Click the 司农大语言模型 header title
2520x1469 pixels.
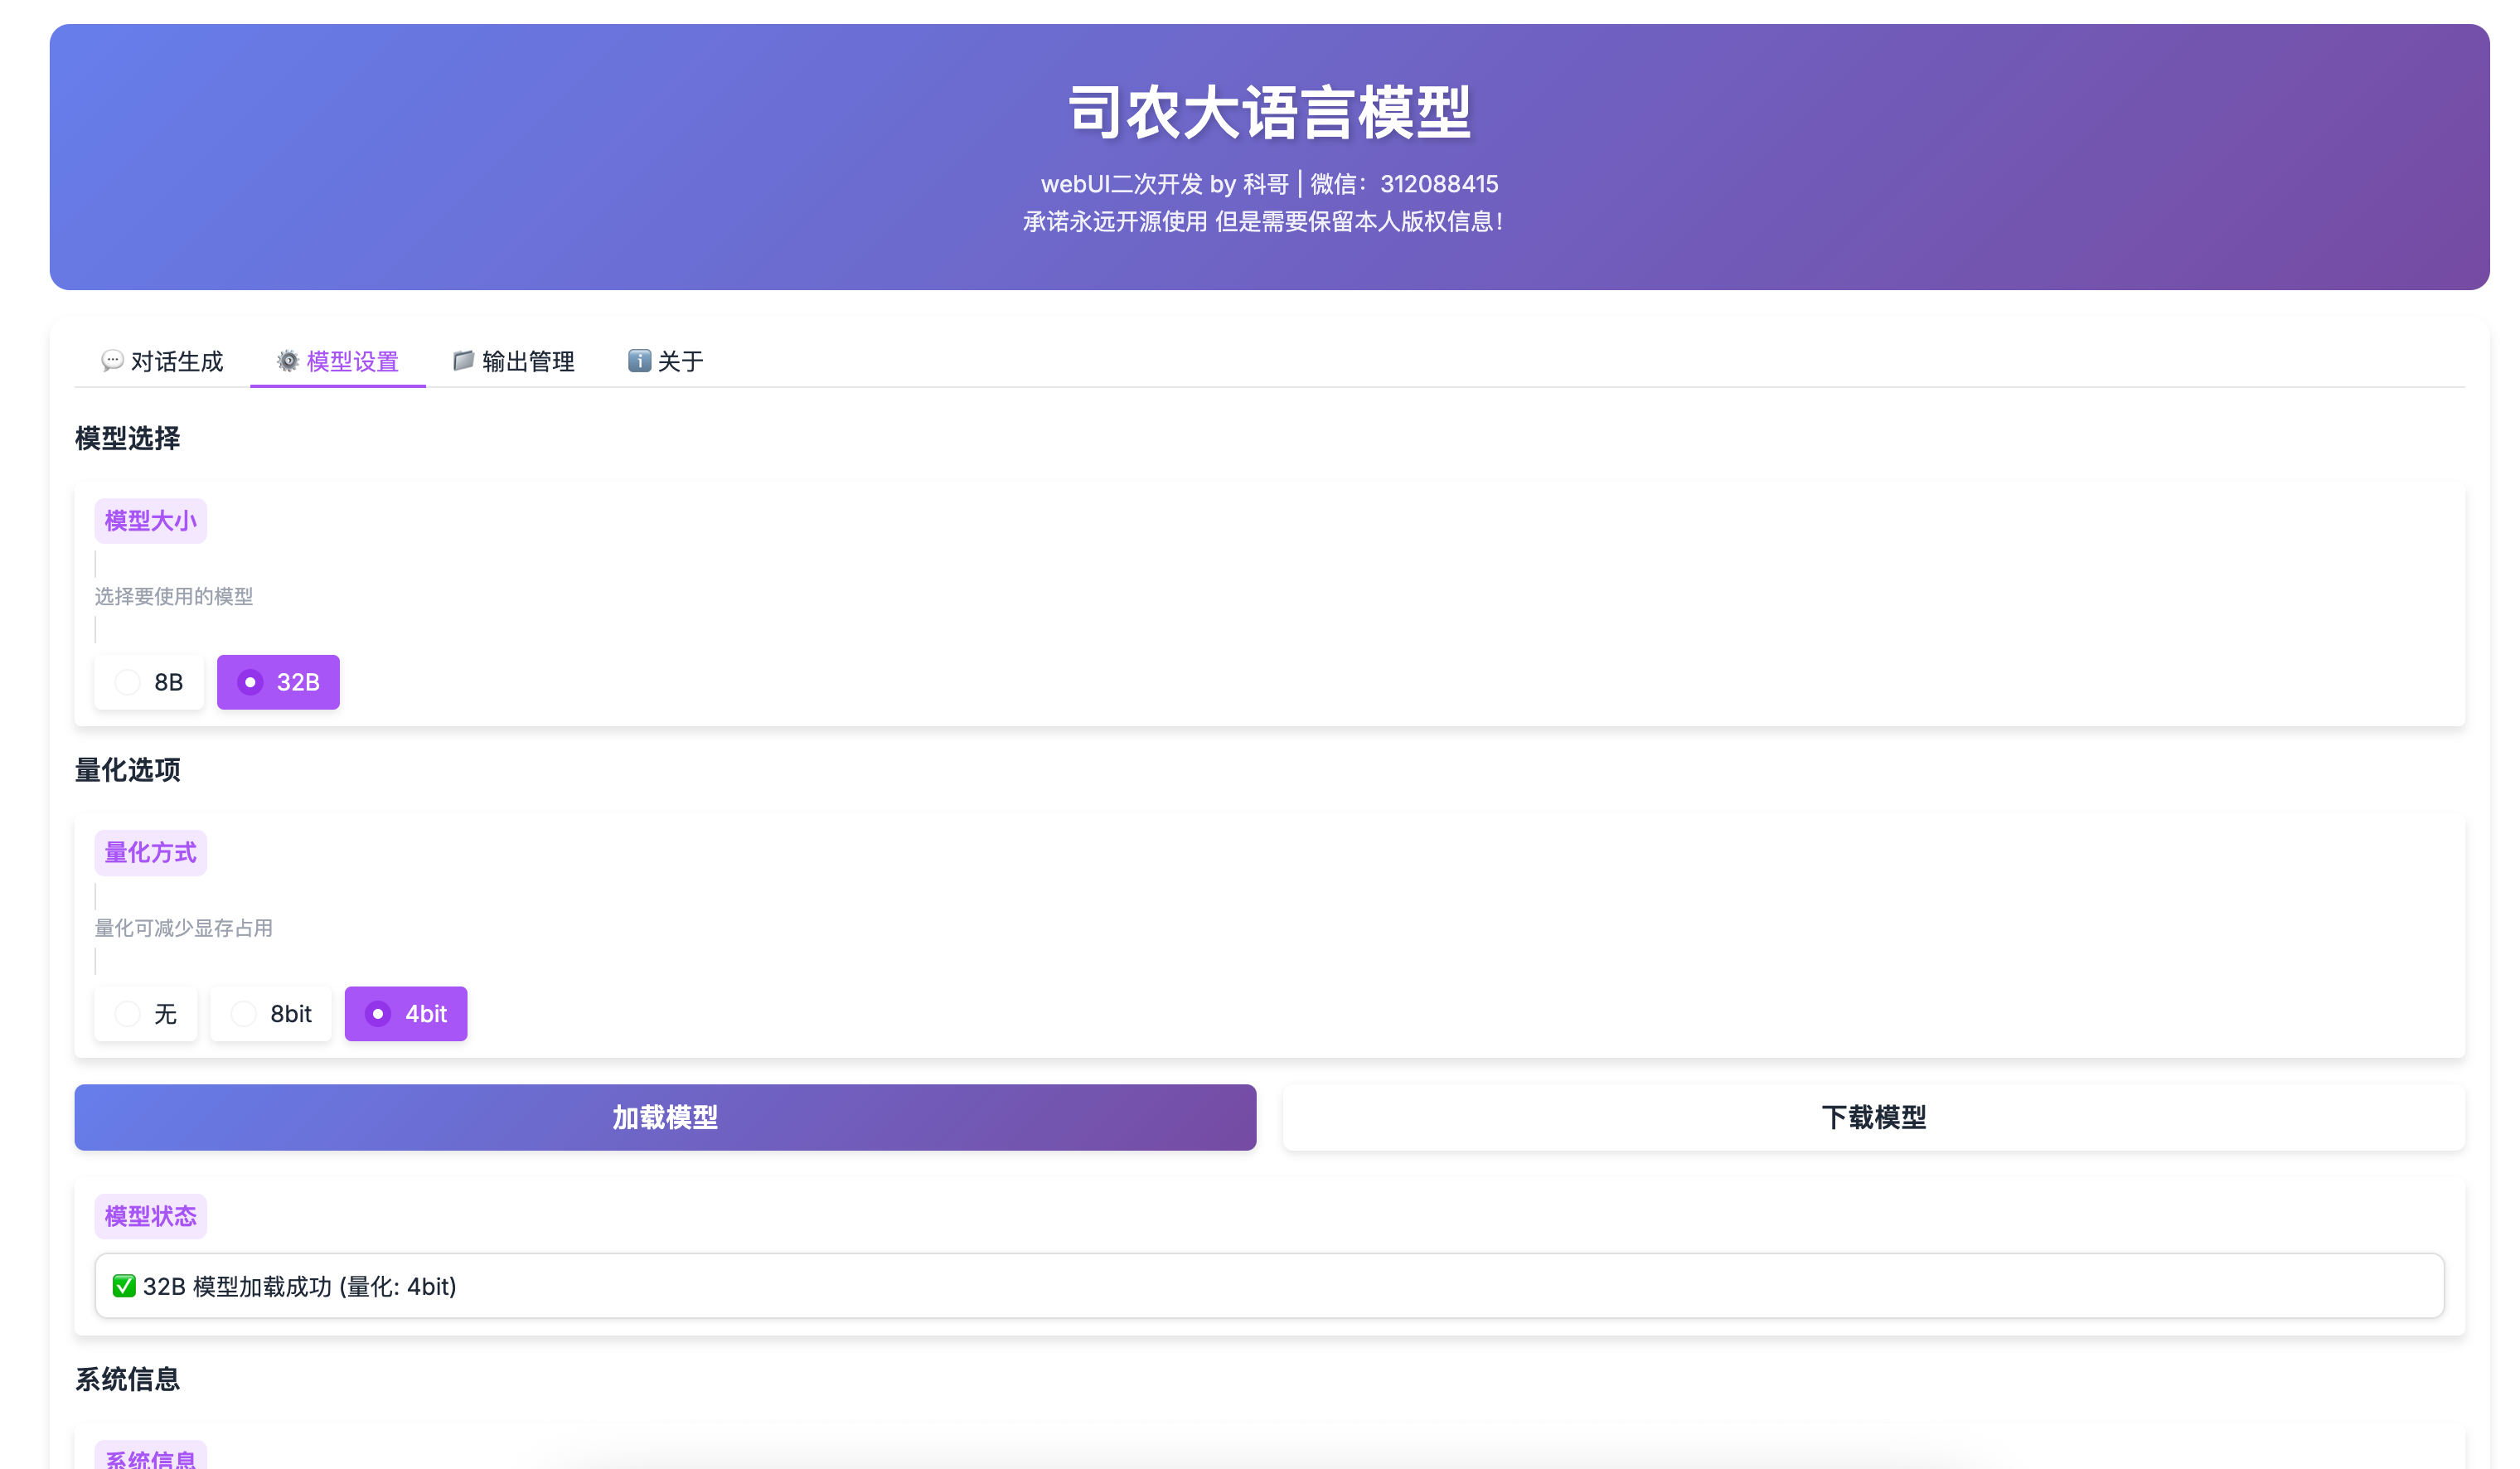[x=1269, y=112]
